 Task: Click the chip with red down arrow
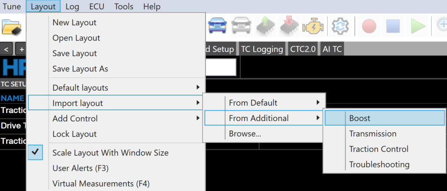289,27
